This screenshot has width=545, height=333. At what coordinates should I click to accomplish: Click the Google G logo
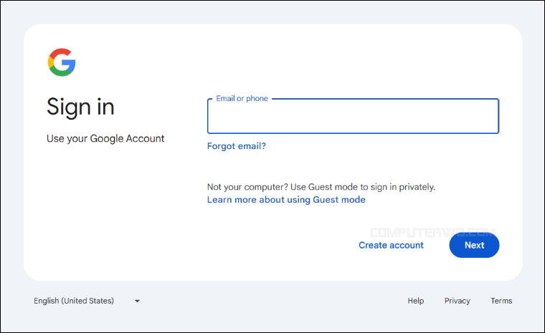pyautogui.click(x=62, y=62)
